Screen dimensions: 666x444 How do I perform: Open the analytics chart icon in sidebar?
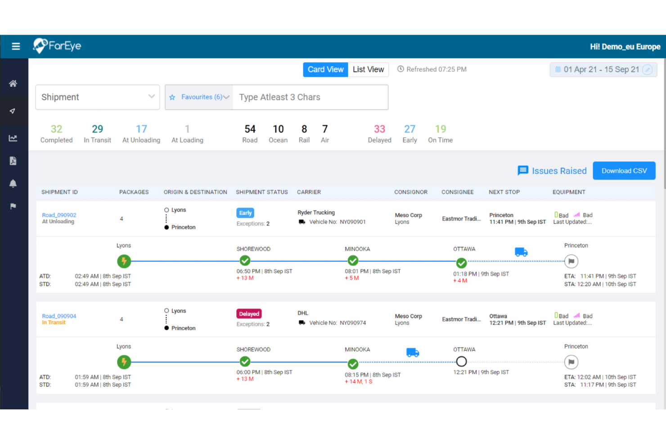13,138
